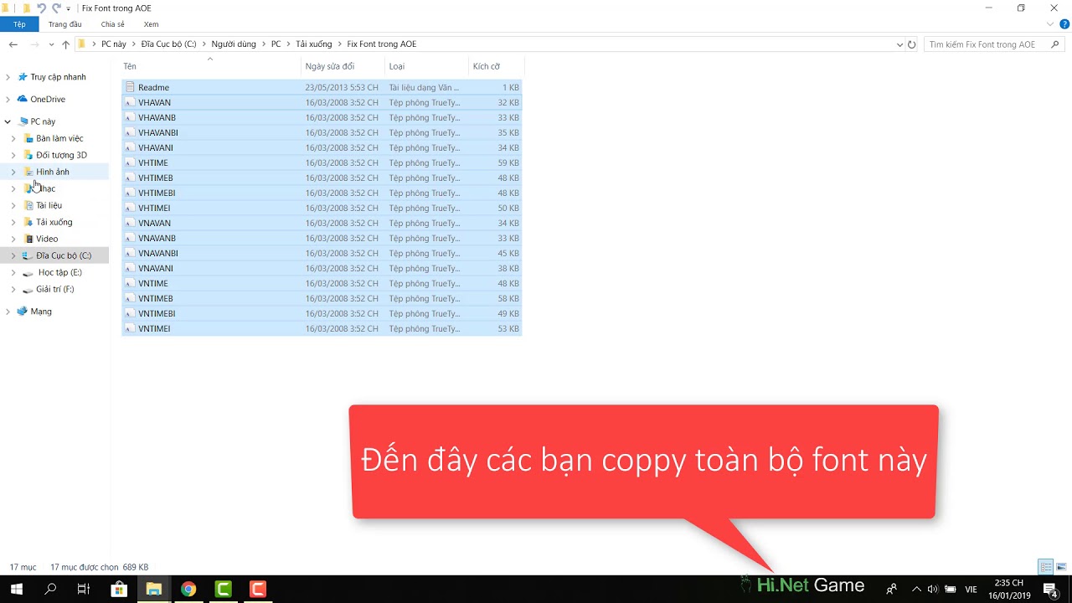Select Học tập (E:) drive
The height and width of the screenshot is (603, 1072).
59,272
